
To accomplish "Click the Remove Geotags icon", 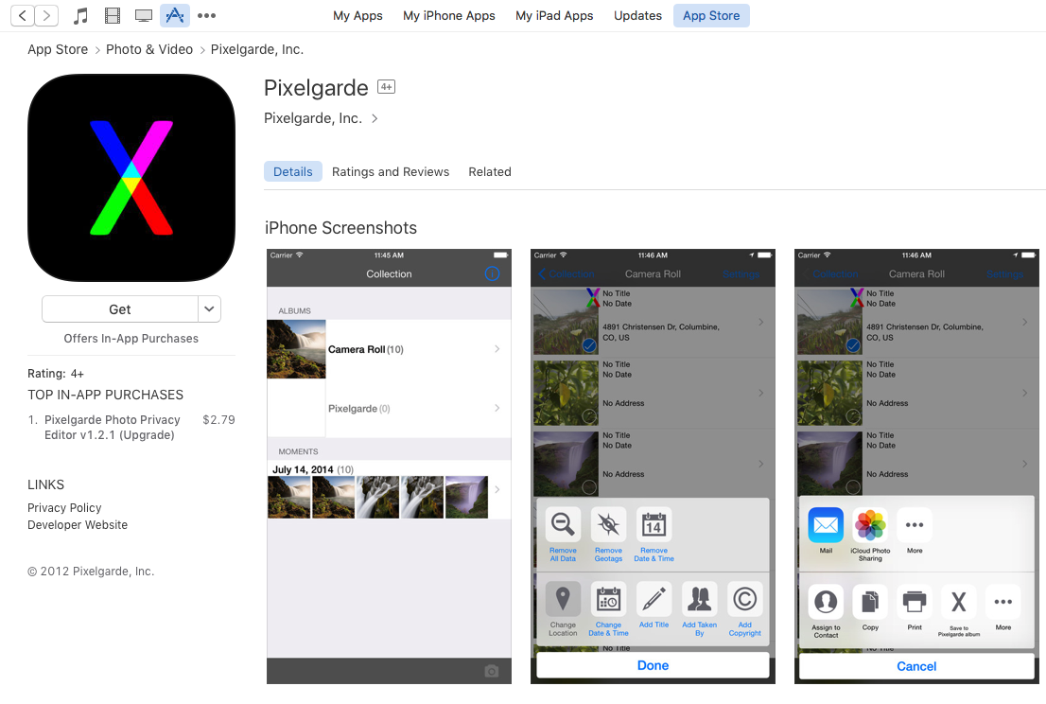I will 608,525.
